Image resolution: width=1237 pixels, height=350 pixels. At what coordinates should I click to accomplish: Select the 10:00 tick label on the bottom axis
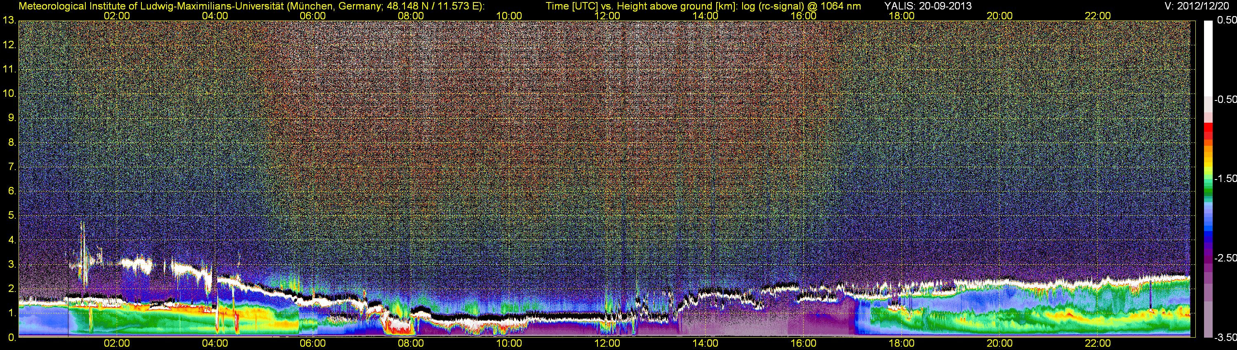509,343
